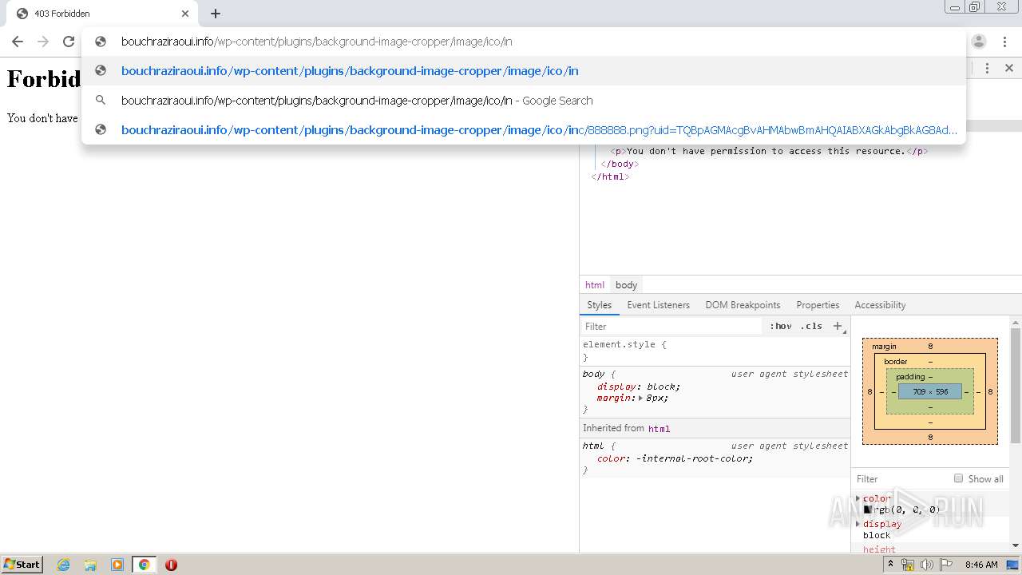
Task: Open Windows Explorer folder icon
Action: (x=90, y=565)
